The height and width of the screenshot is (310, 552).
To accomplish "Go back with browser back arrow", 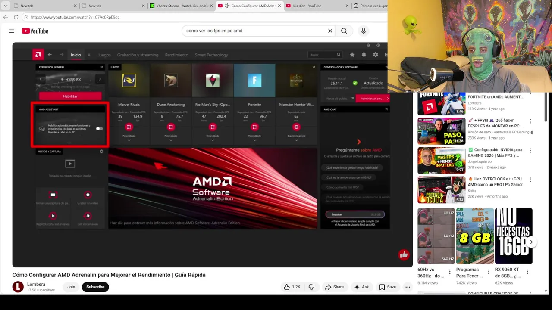I will 6,17.
